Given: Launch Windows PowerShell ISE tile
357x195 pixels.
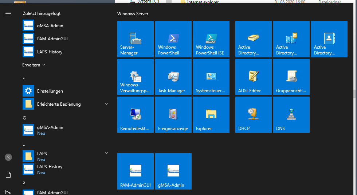Looking at the screenshot, I should [x=211, y=39].
